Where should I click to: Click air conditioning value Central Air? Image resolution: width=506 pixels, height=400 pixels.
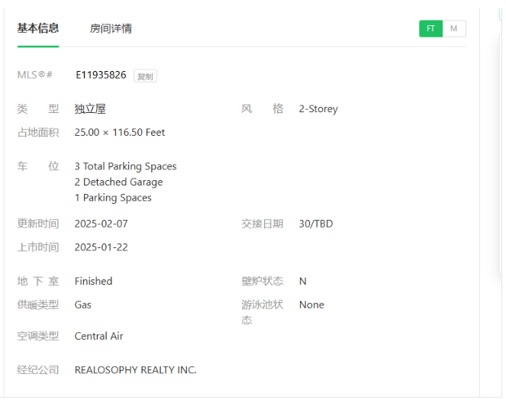pos(98,336)
